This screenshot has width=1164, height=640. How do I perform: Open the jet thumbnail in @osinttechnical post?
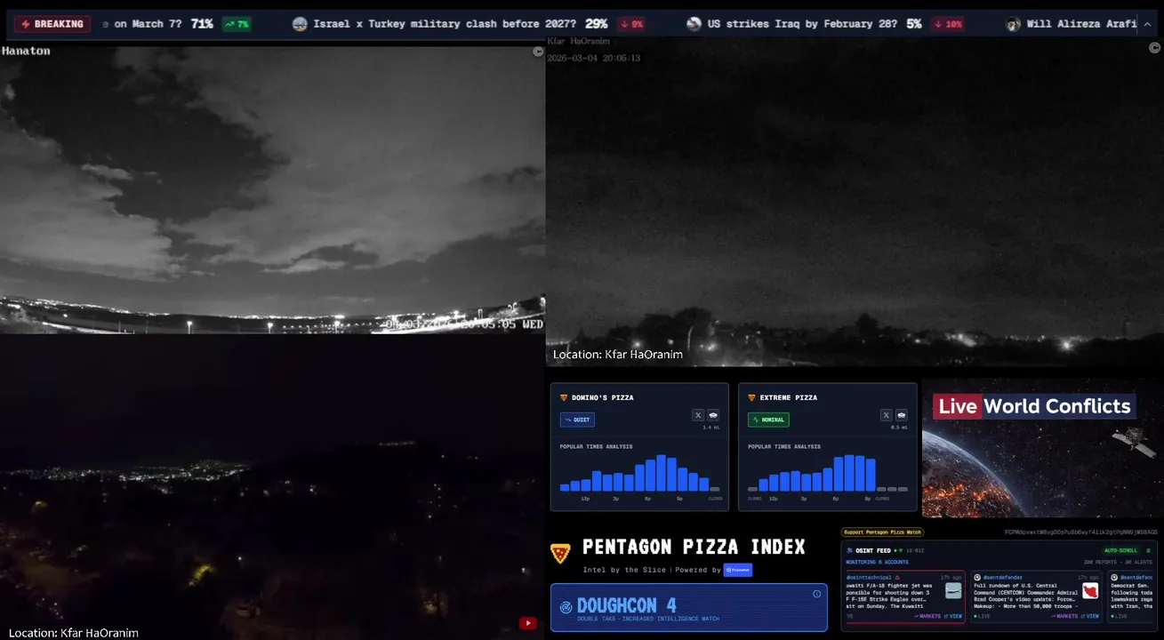(953, 590)
